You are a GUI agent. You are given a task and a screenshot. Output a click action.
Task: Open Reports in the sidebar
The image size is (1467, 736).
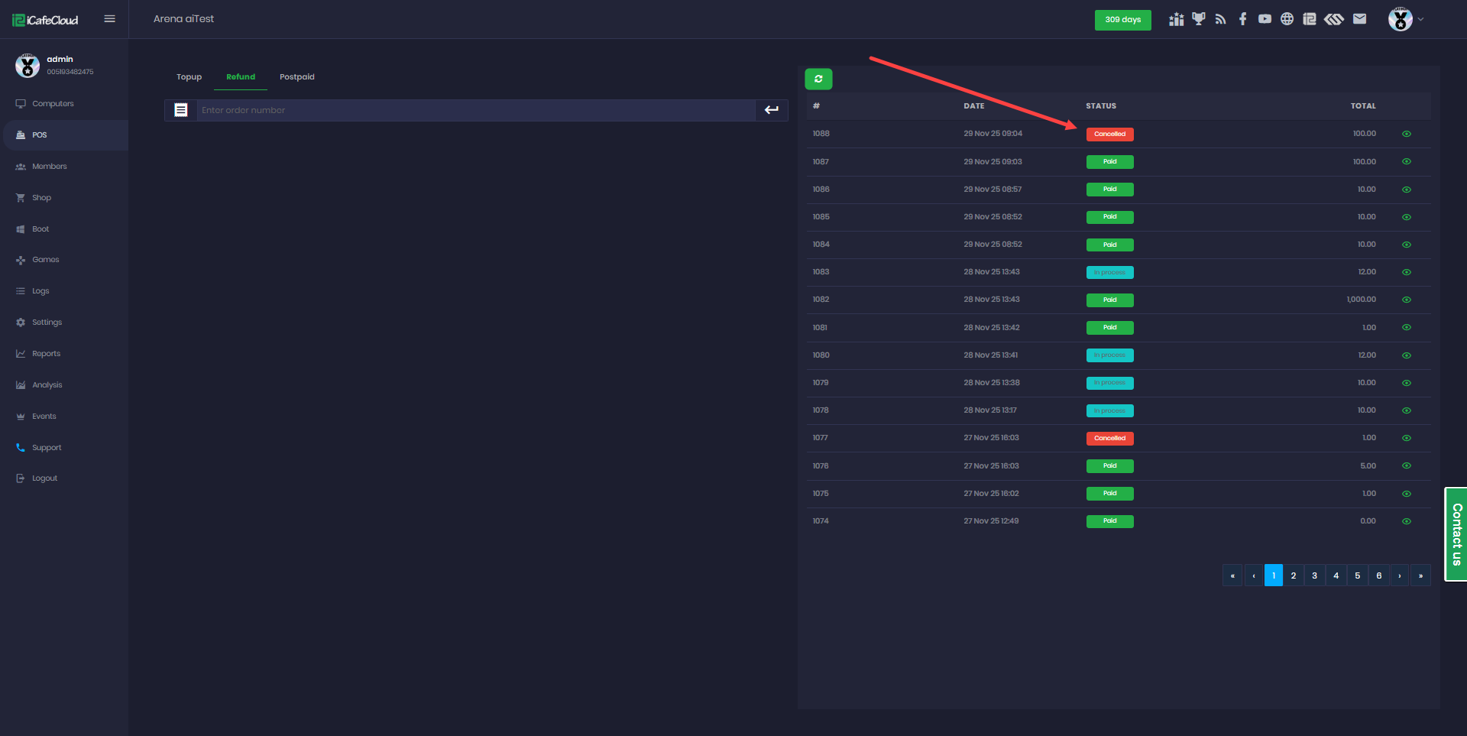tap(46, 354)
